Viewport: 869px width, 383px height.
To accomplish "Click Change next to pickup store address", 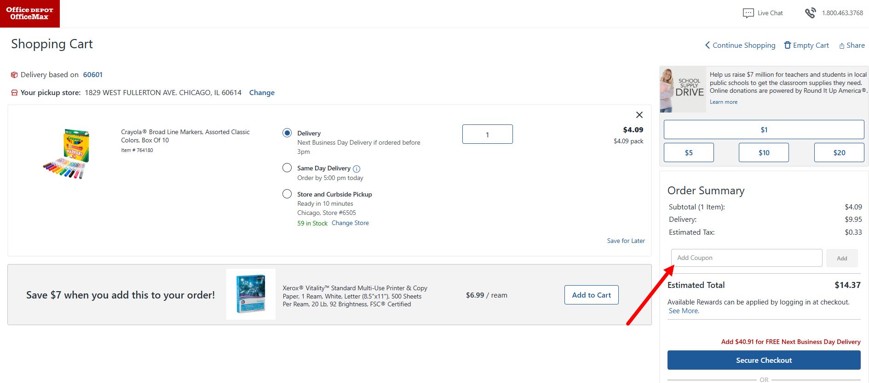I will pos(262,93).
